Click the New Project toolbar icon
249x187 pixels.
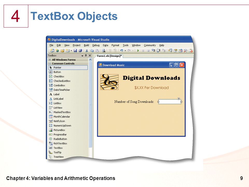52,51
